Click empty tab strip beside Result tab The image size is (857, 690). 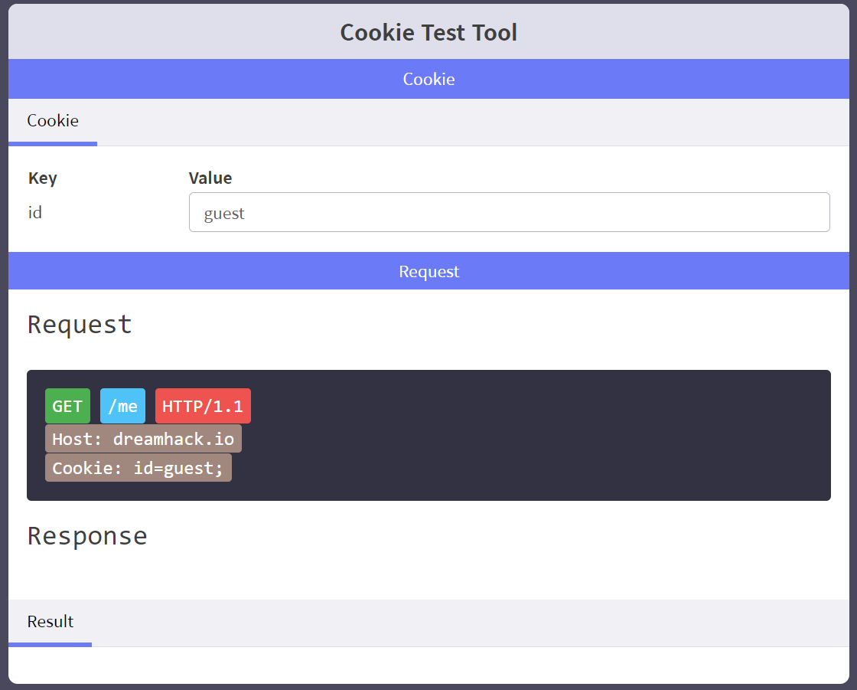[x=459, y=622]
